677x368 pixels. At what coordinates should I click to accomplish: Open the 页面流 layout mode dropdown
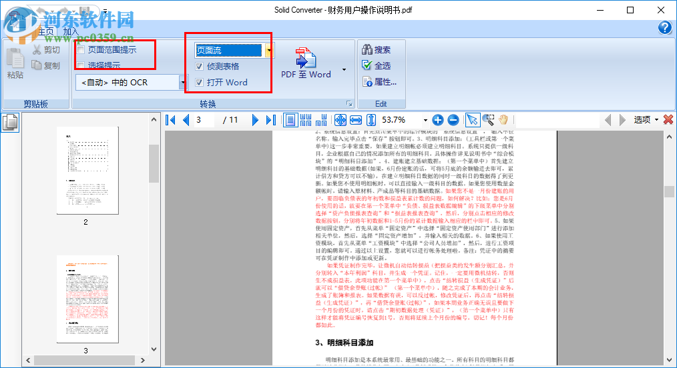(269, 51)
